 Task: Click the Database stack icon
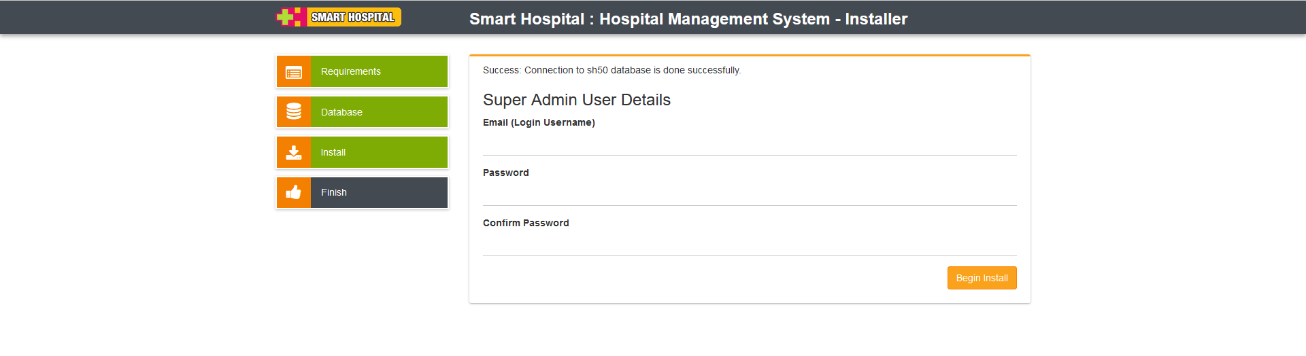pyautogui.click(x=294, y=112)
